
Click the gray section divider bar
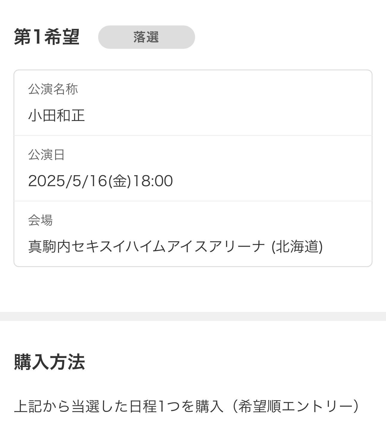[193, 316]
